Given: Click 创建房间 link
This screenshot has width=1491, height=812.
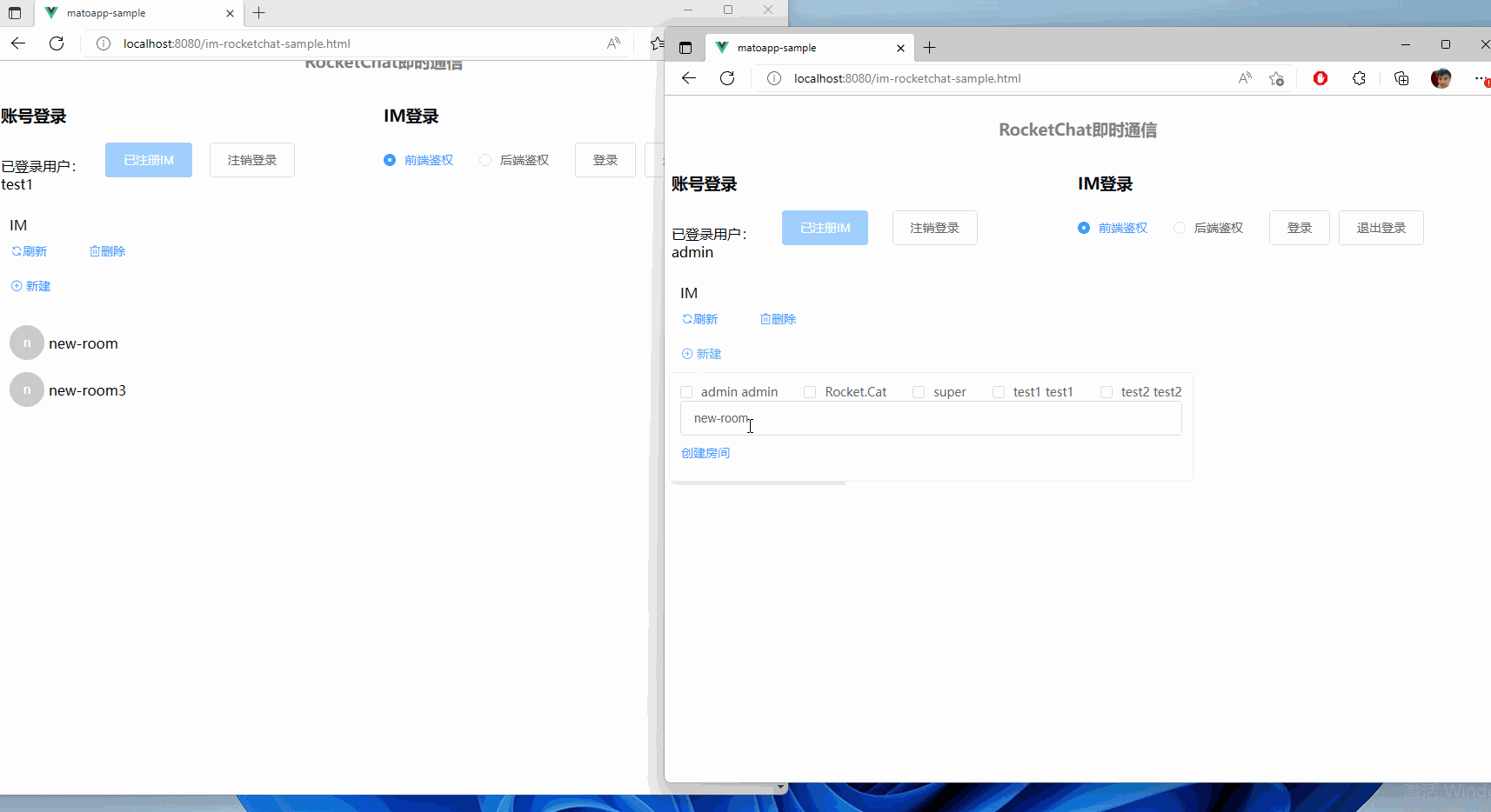Looking at the screenshot, I should (x=705, y=453).
